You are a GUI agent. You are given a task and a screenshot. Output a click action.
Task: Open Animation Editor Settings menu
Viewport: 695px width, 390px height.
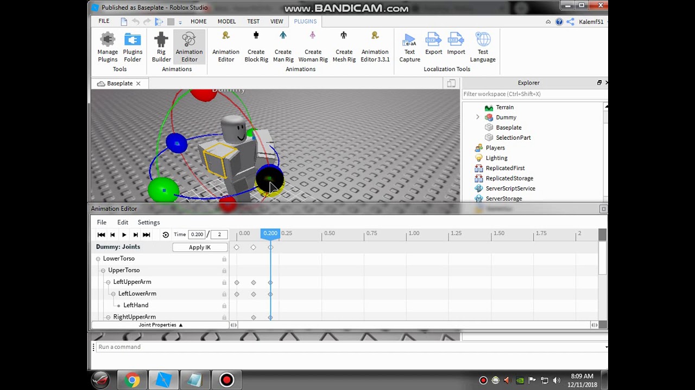pyautogui.click(x=149, y=222)
